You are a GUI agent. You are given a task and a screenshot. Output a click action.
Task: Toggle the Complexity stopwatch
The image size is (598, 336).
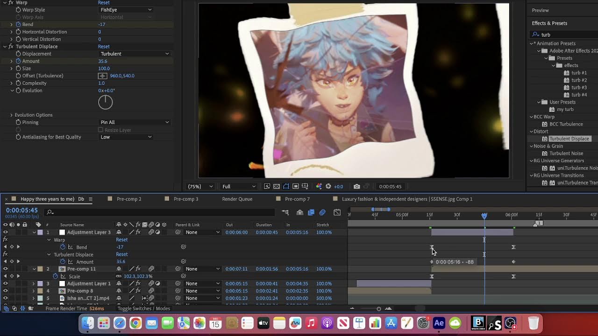pyautogui.click(x=18, y=83)
